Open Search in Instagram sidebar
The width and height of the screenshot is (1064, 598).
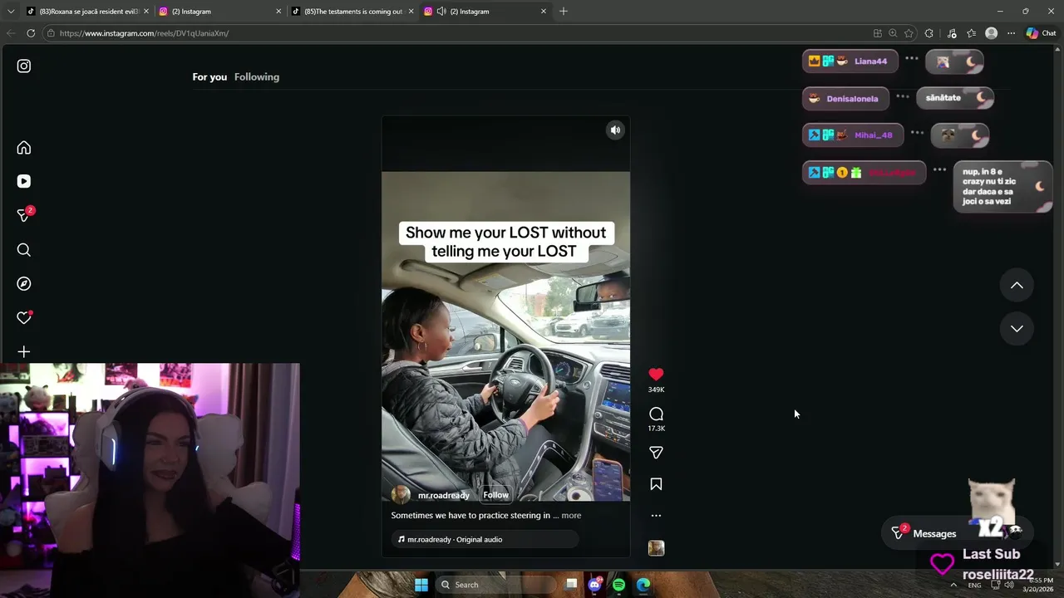point(24,250)
